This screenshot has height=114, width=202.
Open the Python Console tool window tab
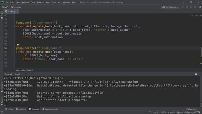coord(50,109)
